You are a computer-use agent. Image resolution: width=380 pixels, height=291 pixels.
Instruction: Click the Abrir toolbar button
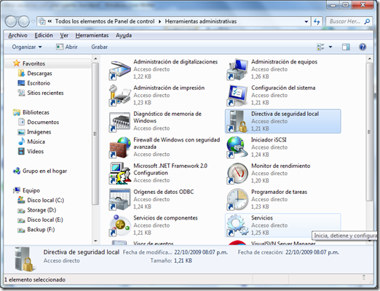pyautogui.click(x=67, y=47)
